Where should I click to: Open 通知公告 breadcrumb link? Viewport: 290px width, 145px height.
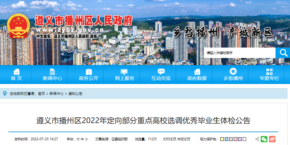75,94
